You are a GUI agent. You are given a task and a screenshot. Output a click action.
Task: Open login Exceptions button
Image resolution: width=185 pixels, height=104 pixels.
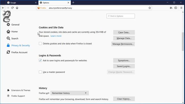coord(124,60)
